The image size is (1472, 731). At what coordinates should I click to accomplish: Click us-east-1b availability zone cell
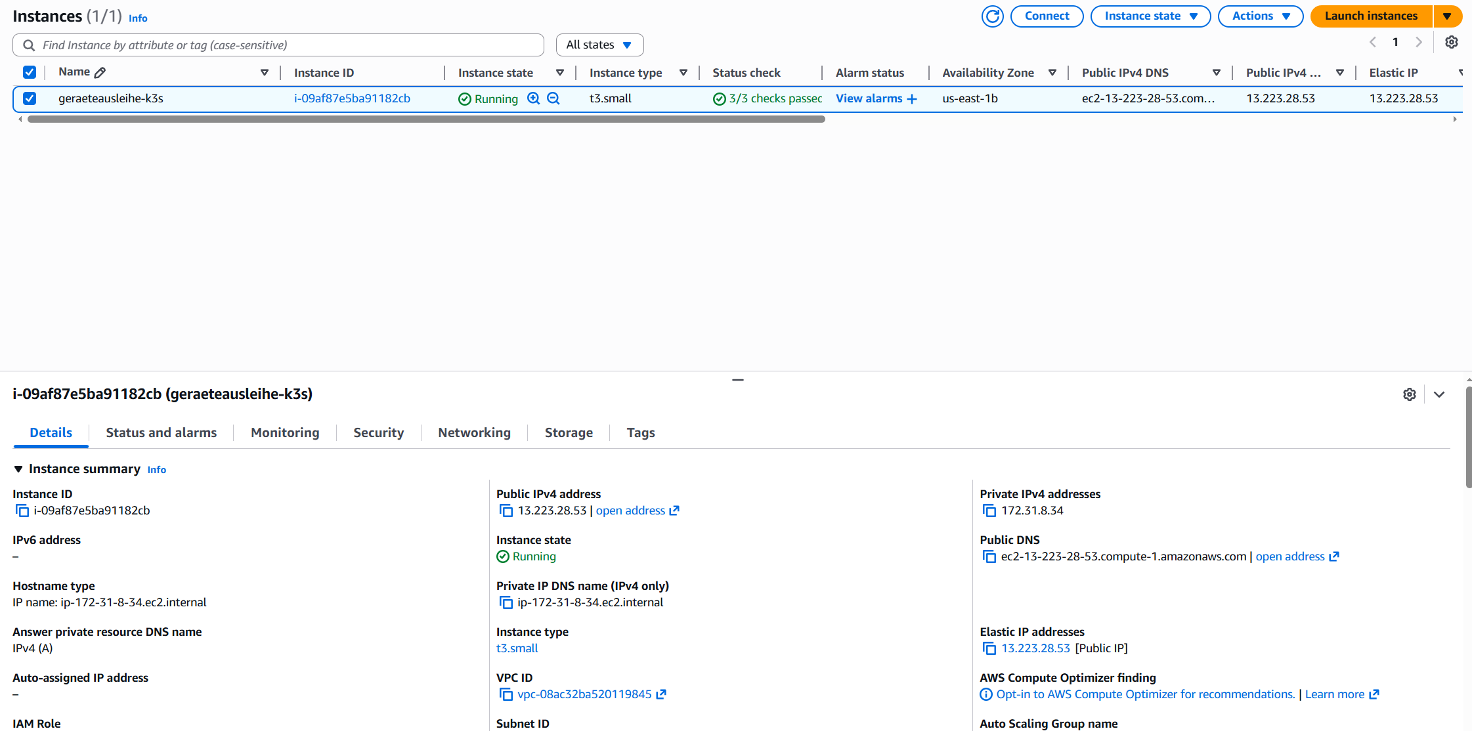(970, 98)
